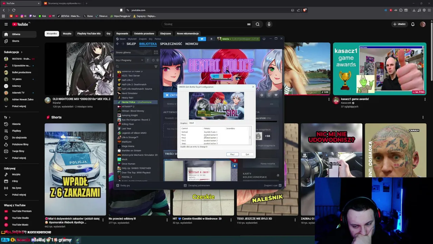The height and width of the screenshot is (244, 433).
Task: Open the YouTube account avatar menu
Action: click(x=423, y=24)
